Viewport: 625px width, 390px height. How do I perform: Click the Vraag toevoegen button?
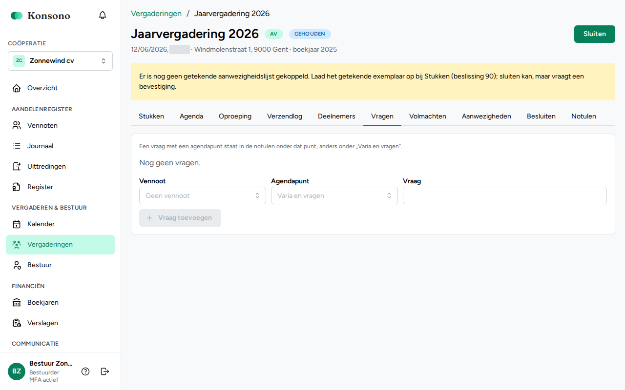coord(180,218)
